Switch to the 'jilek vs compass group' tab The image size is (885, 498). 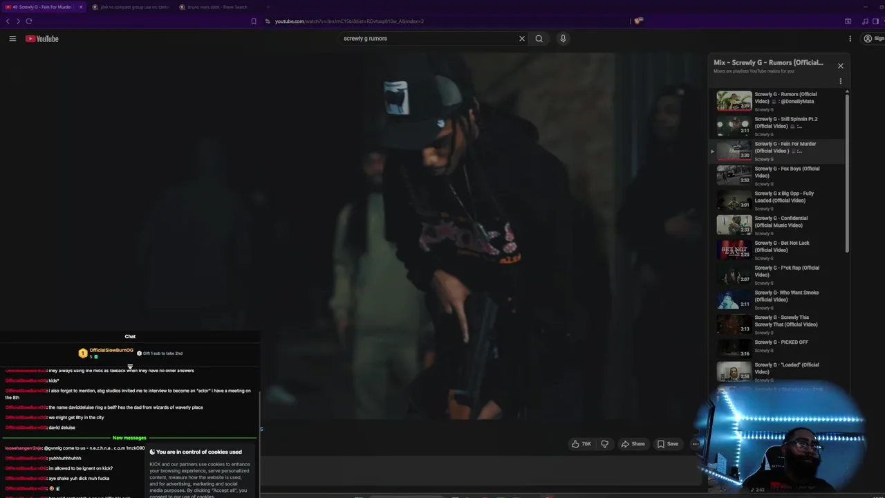click(130, 7)
